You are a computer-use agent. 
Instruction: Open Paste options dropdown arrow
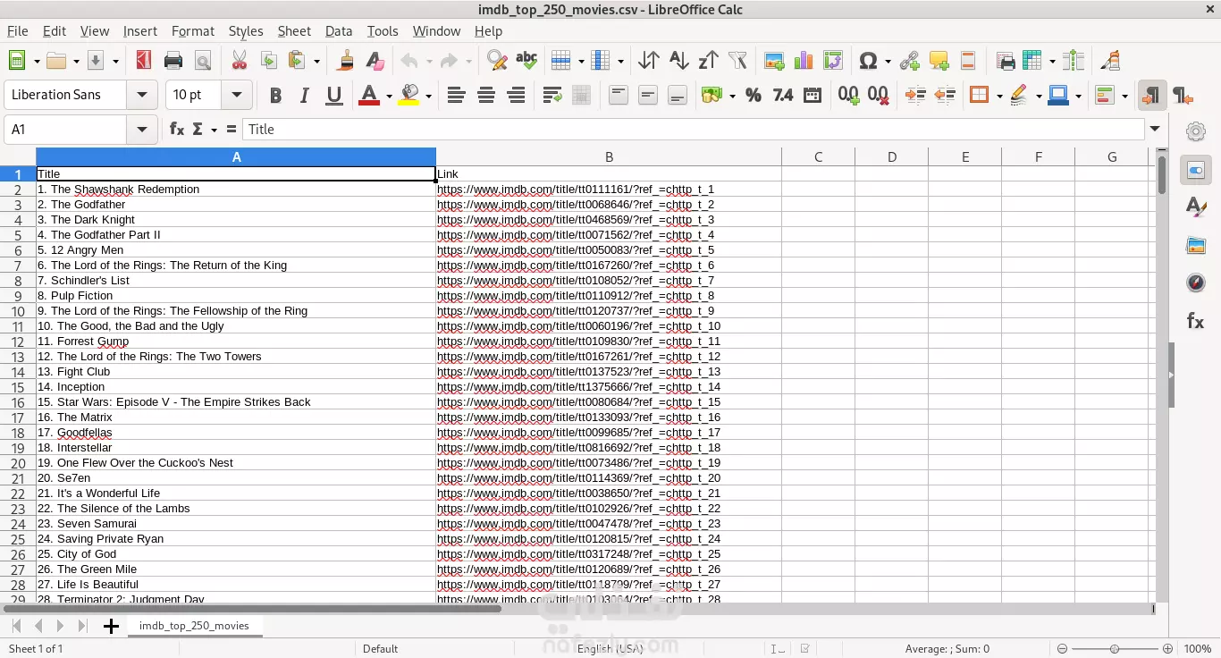[x=316, y=62]
